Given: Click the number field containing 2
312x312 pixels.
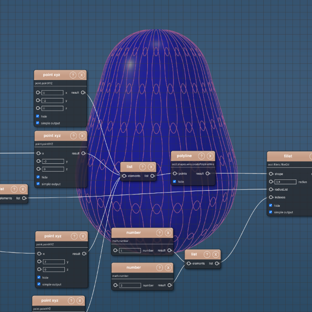Looking at the screenshot, I should coord(130,285).
